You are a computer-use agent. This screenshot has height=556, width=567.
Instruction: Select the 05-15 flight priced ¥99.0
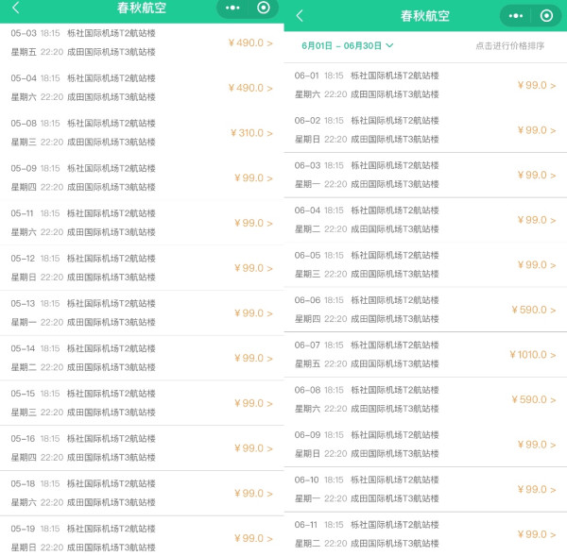click(x=142, y=403)
